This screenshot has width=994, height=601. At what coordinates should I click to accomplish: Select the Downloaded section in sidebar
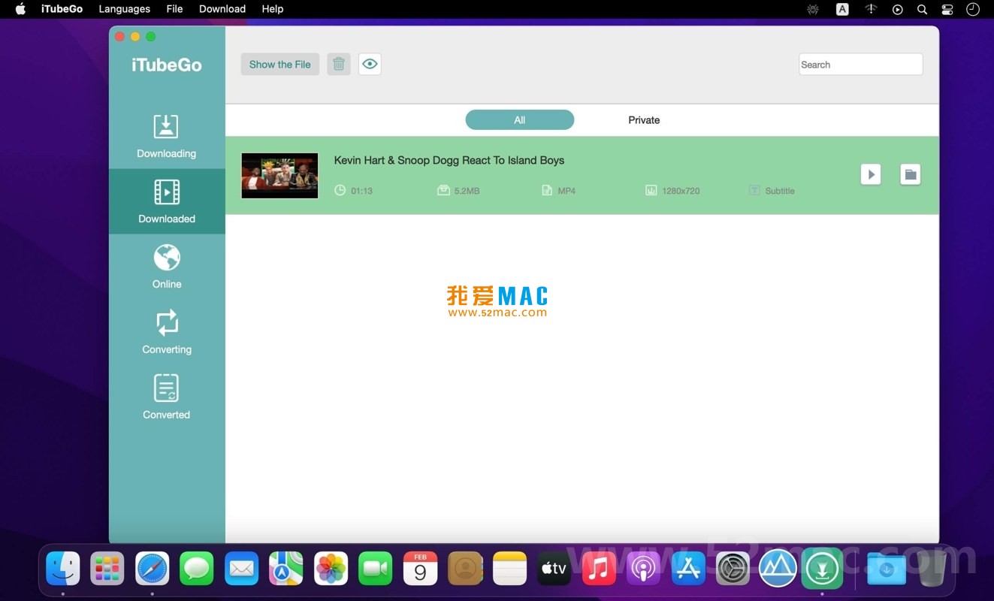click(166, 201)
